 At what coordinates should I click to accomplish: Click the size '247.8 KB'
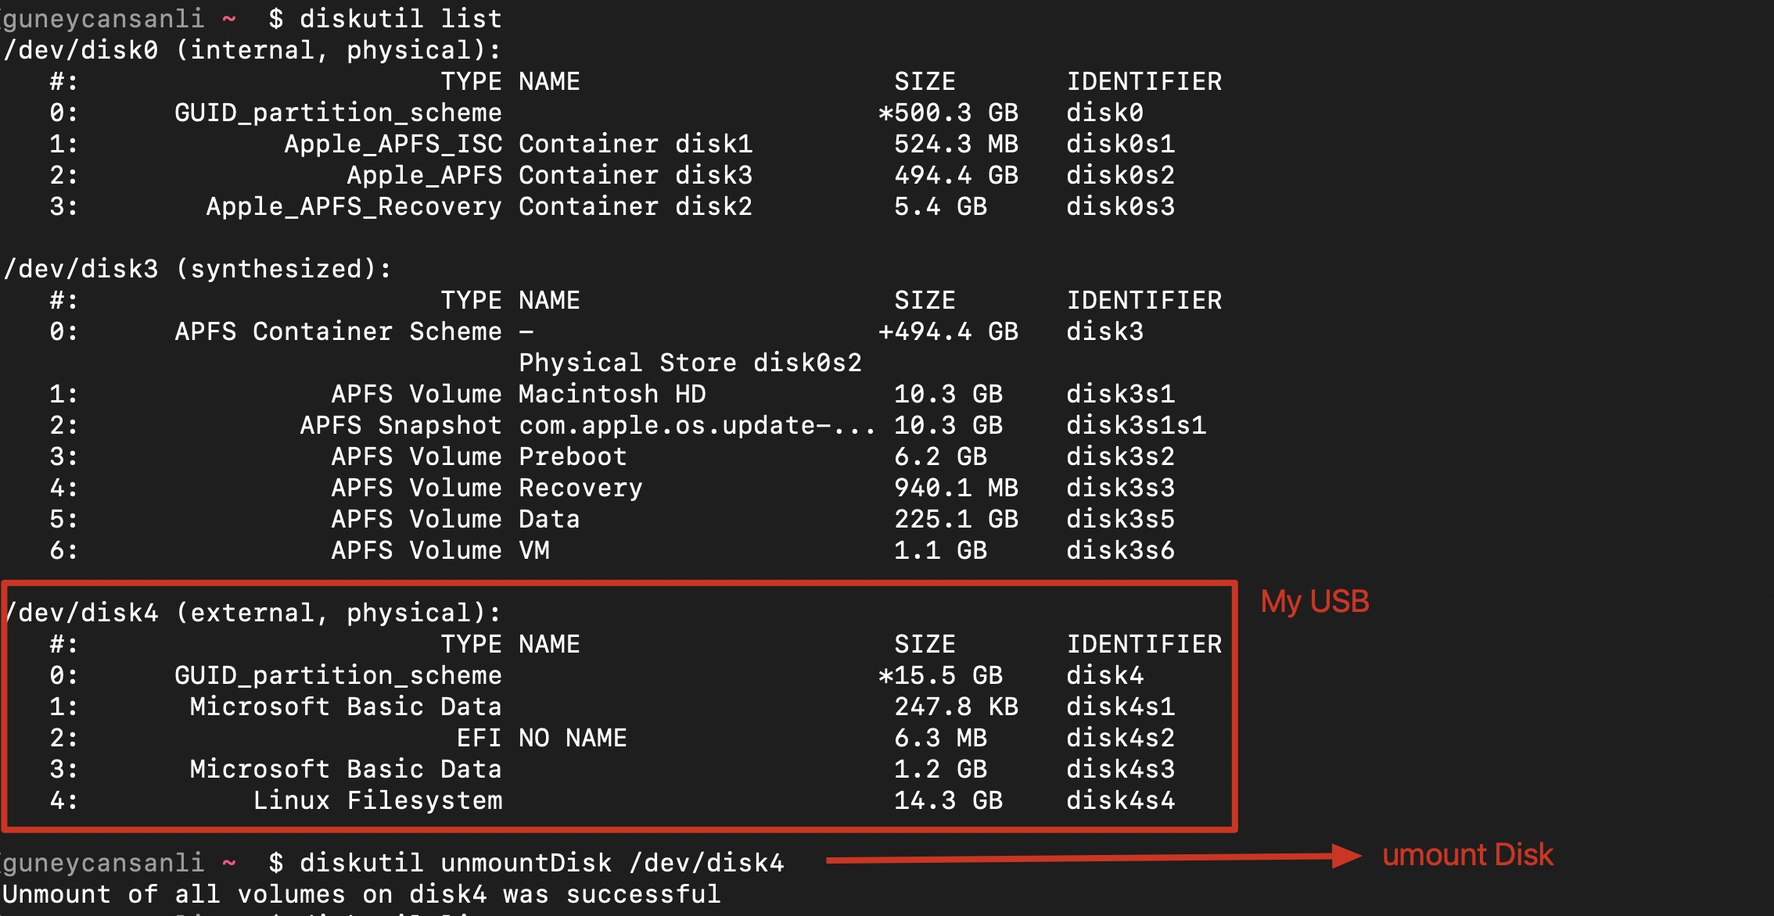point(956,707)
